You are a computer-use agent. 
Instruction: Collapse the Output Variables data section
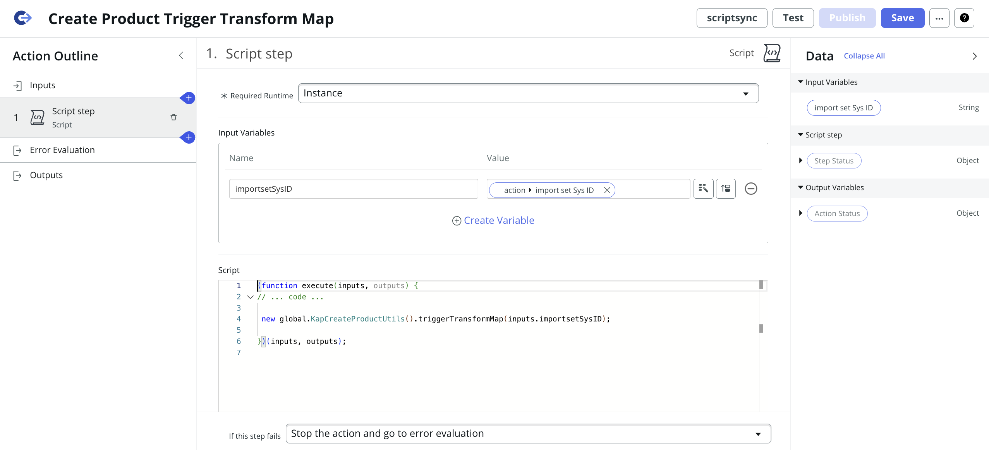tap(800, 187)
